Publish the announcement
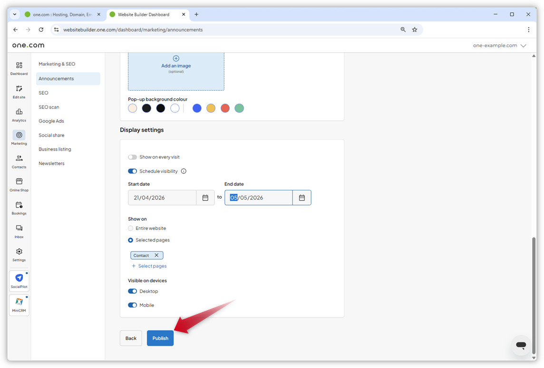The width and height of the screenshot is (544, 368). coord(160,338)
